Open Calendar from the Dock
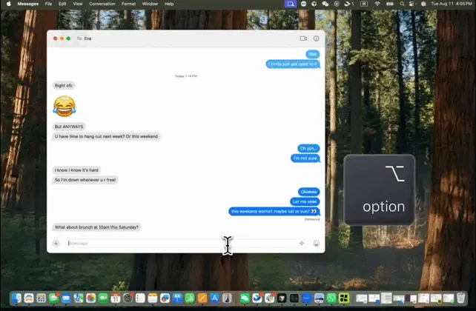Image resolution: width=476 pixels, height=311 pixels. tap(116, 298)
